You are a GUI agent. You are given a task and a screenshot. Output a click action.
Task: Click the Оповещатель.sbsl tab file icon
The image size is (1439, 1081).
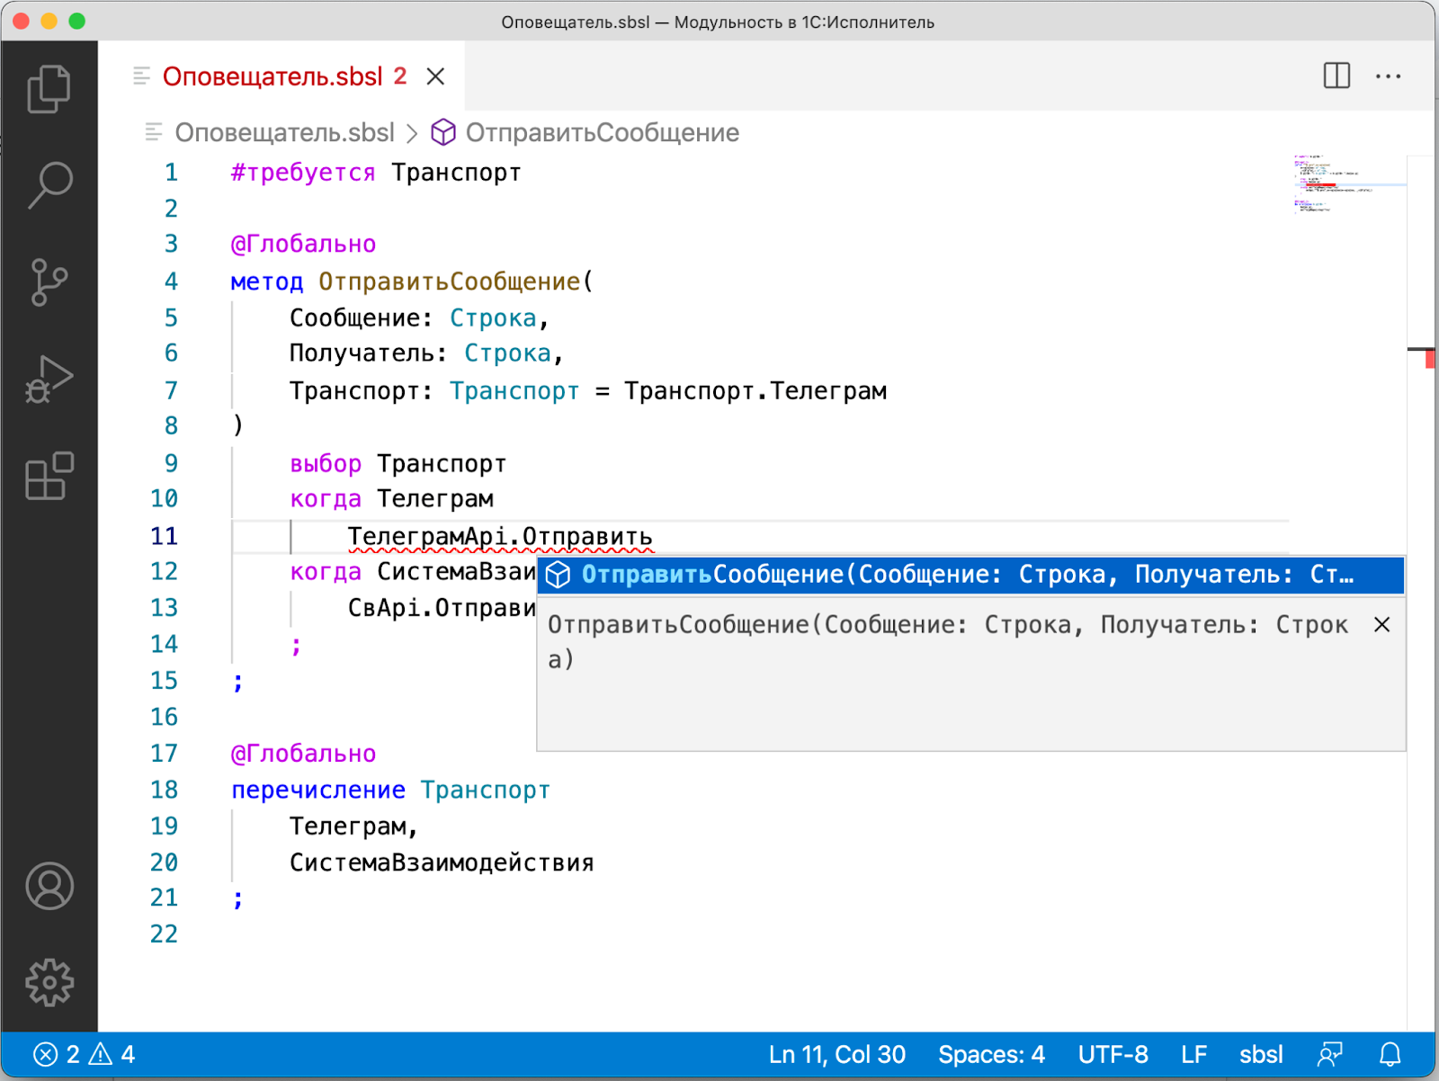point(141,76)
